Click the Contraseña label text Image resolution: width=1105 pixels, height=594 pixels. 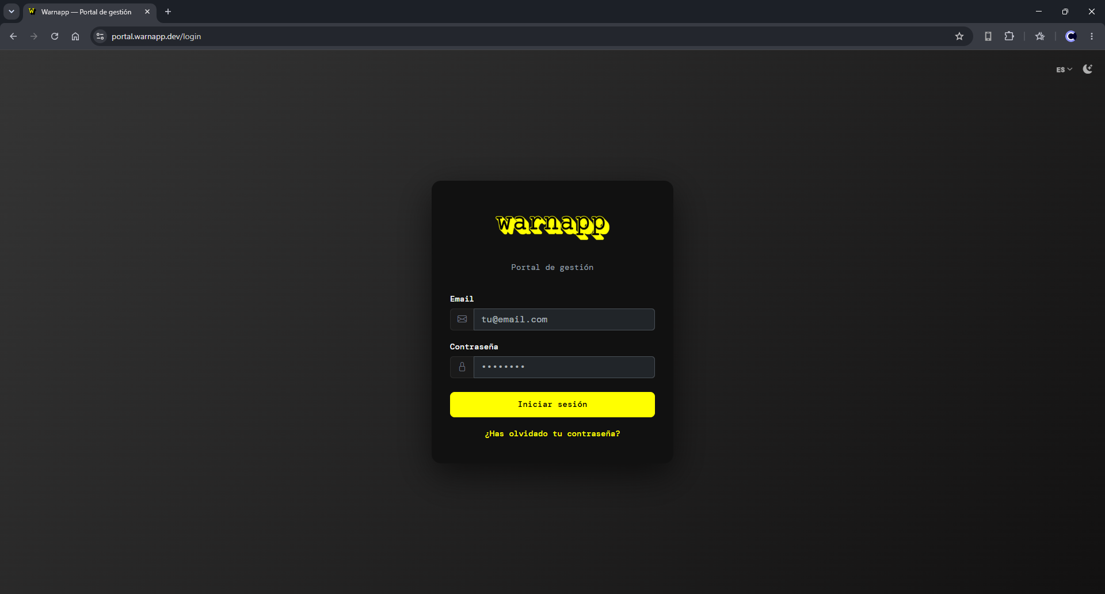coord(474,346)
